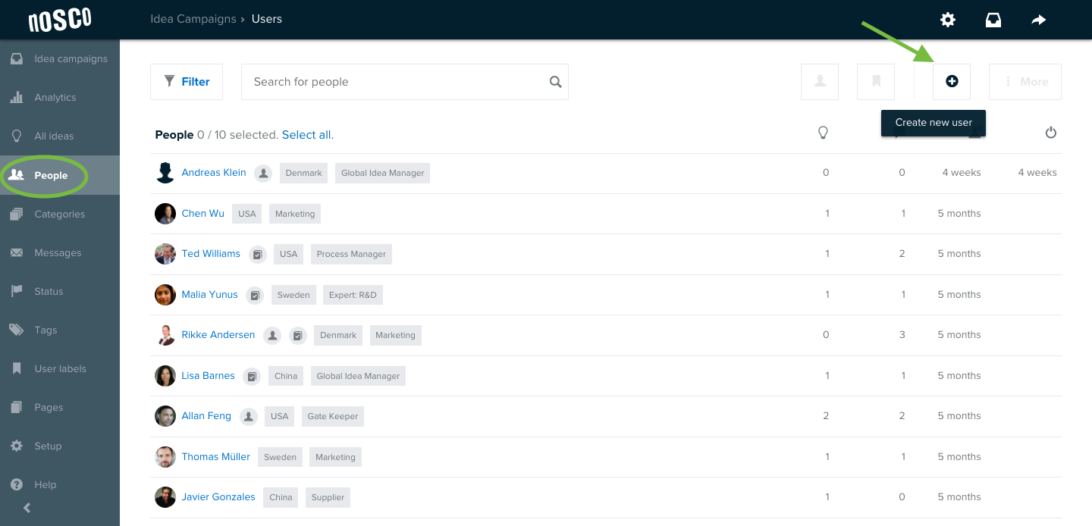Open Javier Gonzales profile
Screen dimensions: 1092x526
pyautogui.click(x=218, y=497)
